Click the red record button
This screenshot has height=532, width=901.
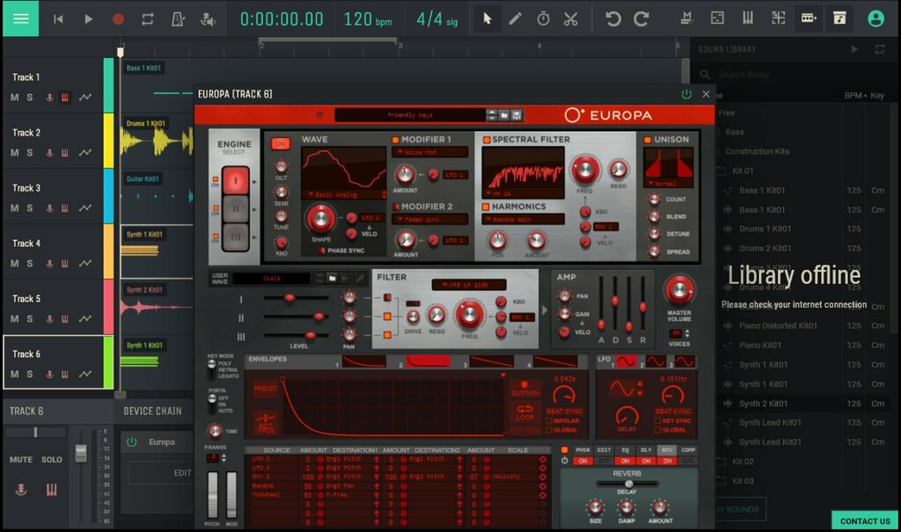coord(118,19)
